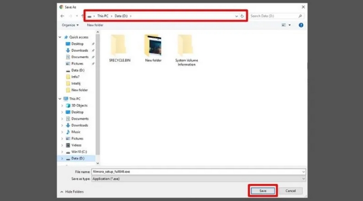The width and height of the screenshot is (363, 201).
Task: Go up one folder level
Action: [83, 16]
